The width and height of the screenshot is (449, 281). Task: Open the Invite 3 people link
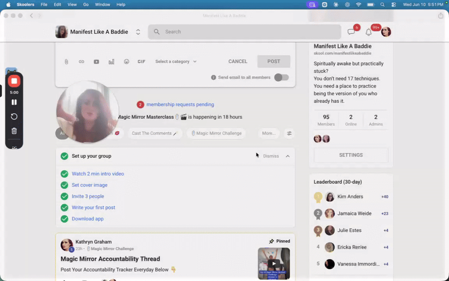pyautogui.click(x=88, y=196)
